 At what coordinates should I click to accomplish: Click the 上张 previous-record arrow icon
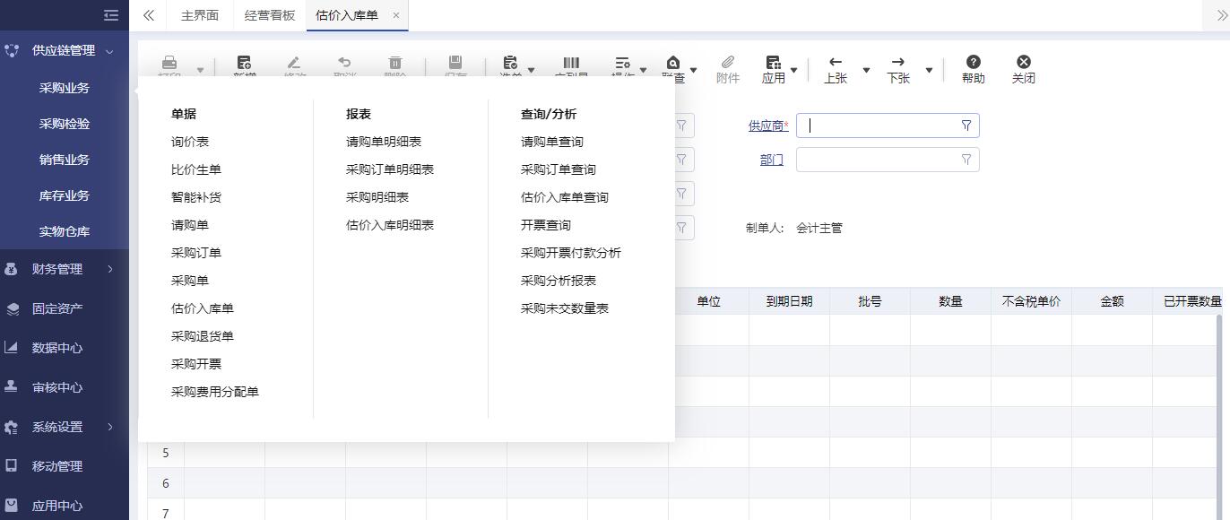point(834,61)
